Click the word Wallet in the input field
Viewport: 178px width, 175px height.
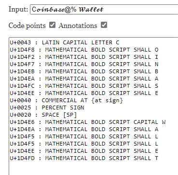pos(91,10)
